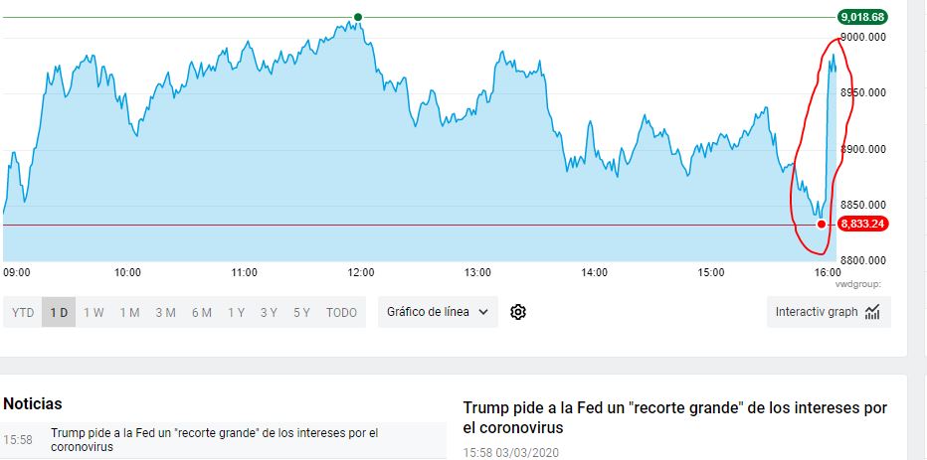927x460 pixels.
Task: Switch chart to 1 M range
Action: coord(129,313)
